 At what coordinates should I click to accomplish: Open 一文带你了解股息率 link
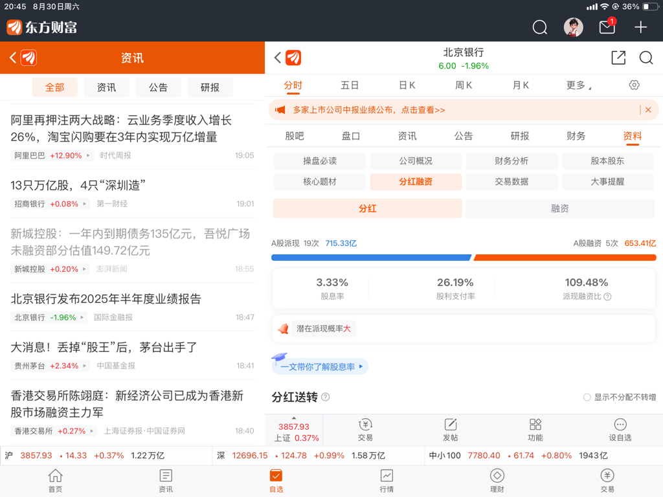[320, 366]
